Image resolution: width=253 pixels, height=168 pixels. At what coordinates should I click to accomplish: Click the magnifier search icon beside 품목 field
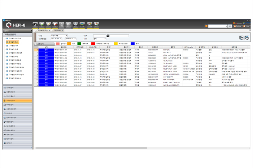pos(108,35)
